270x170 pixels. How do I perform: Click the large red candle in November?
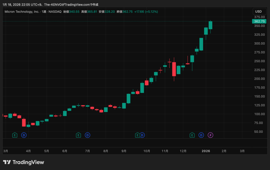pos(174,69)
